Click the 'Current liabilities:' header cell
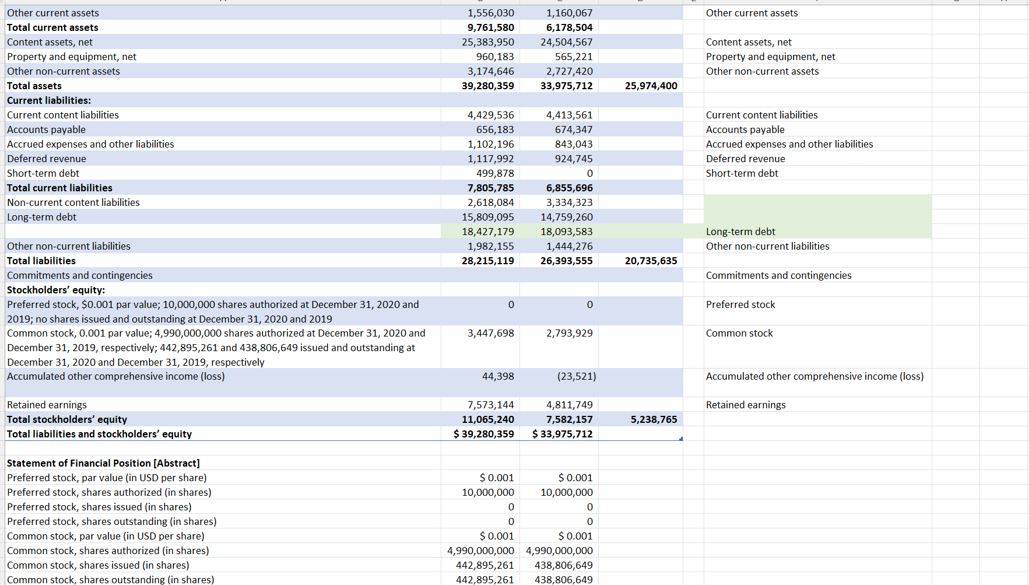 pyautogui.click(x=223, y=100)
